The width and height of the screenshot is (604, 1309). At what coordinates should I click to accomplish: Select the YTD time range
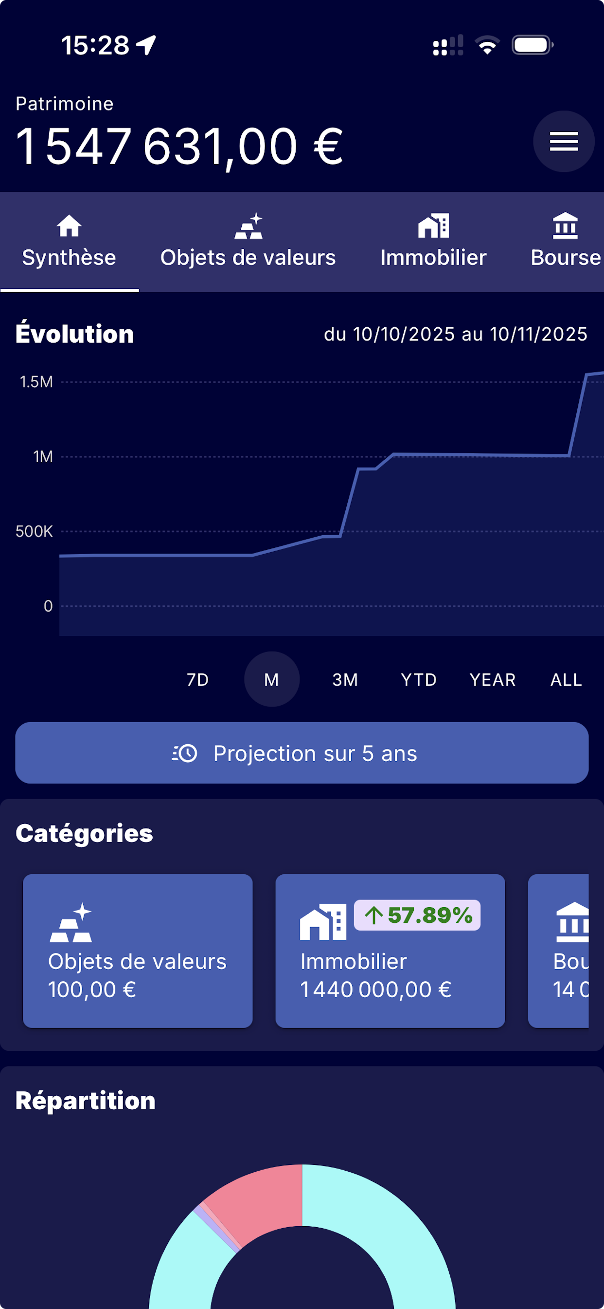coord(419,679)
